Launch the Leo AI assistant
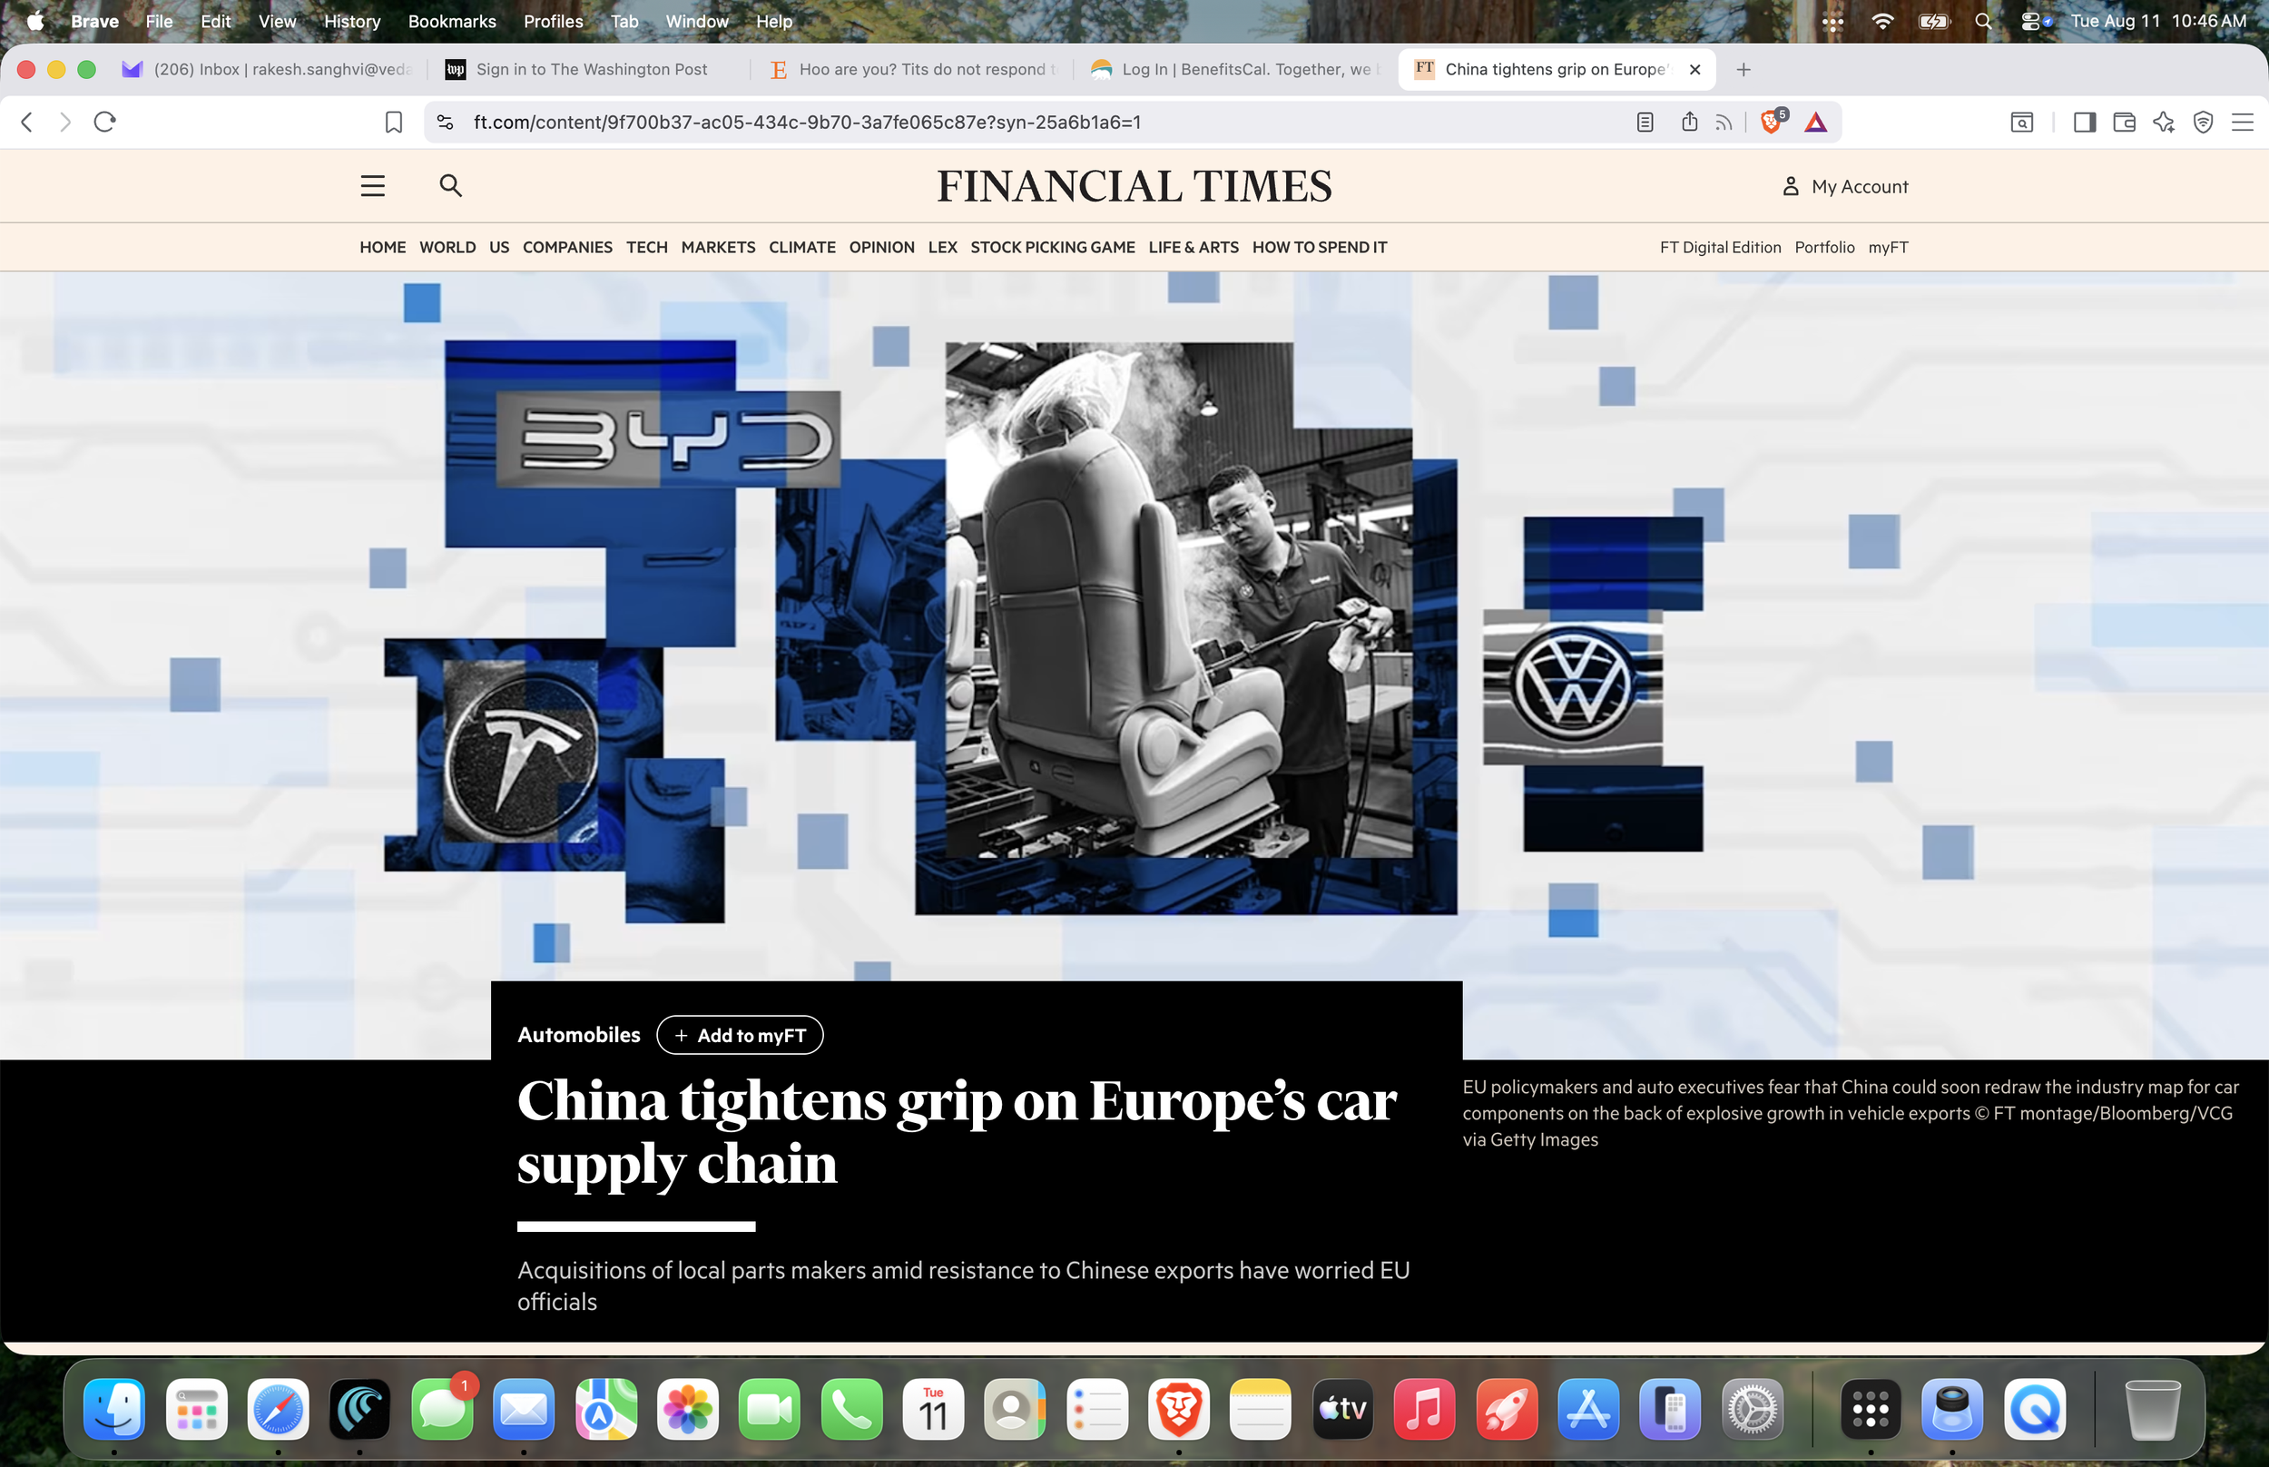 tap(2164, 122)
